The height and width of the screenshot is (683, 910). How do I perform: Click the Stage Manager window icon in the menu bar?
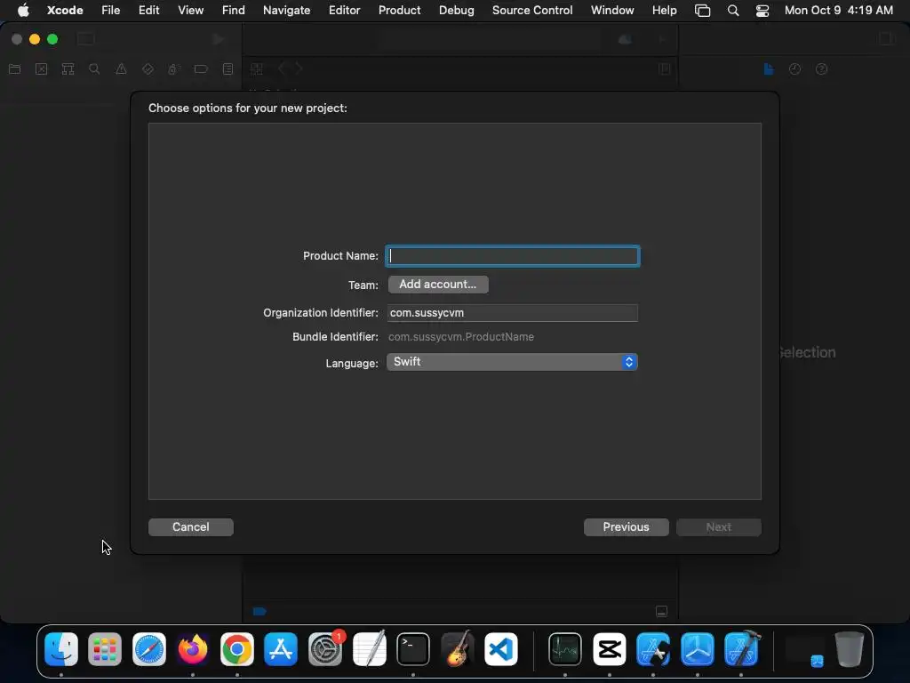(x=703, y=11)
